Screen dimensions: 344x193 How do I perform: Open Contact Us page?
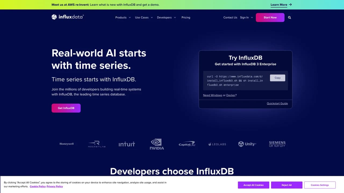tap(230, 17)
